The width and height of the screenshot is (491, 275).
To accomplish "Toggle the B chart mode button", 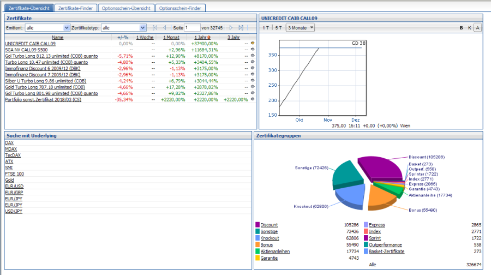I will [x=461, y=27].
